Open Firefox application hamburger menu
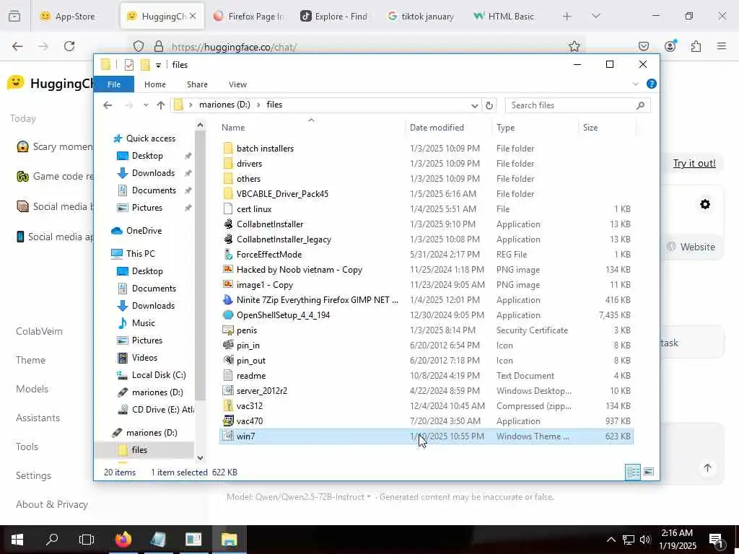The image size is (739, 554). (x=722, y=46)
